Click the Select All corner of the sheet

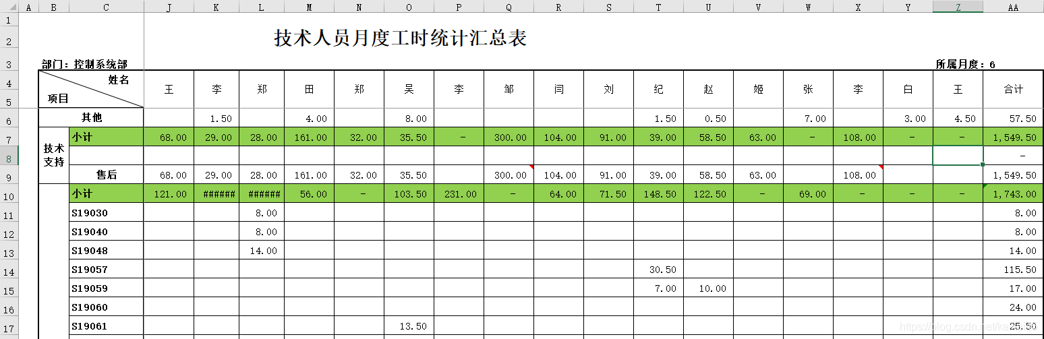(x=9, y=7)
